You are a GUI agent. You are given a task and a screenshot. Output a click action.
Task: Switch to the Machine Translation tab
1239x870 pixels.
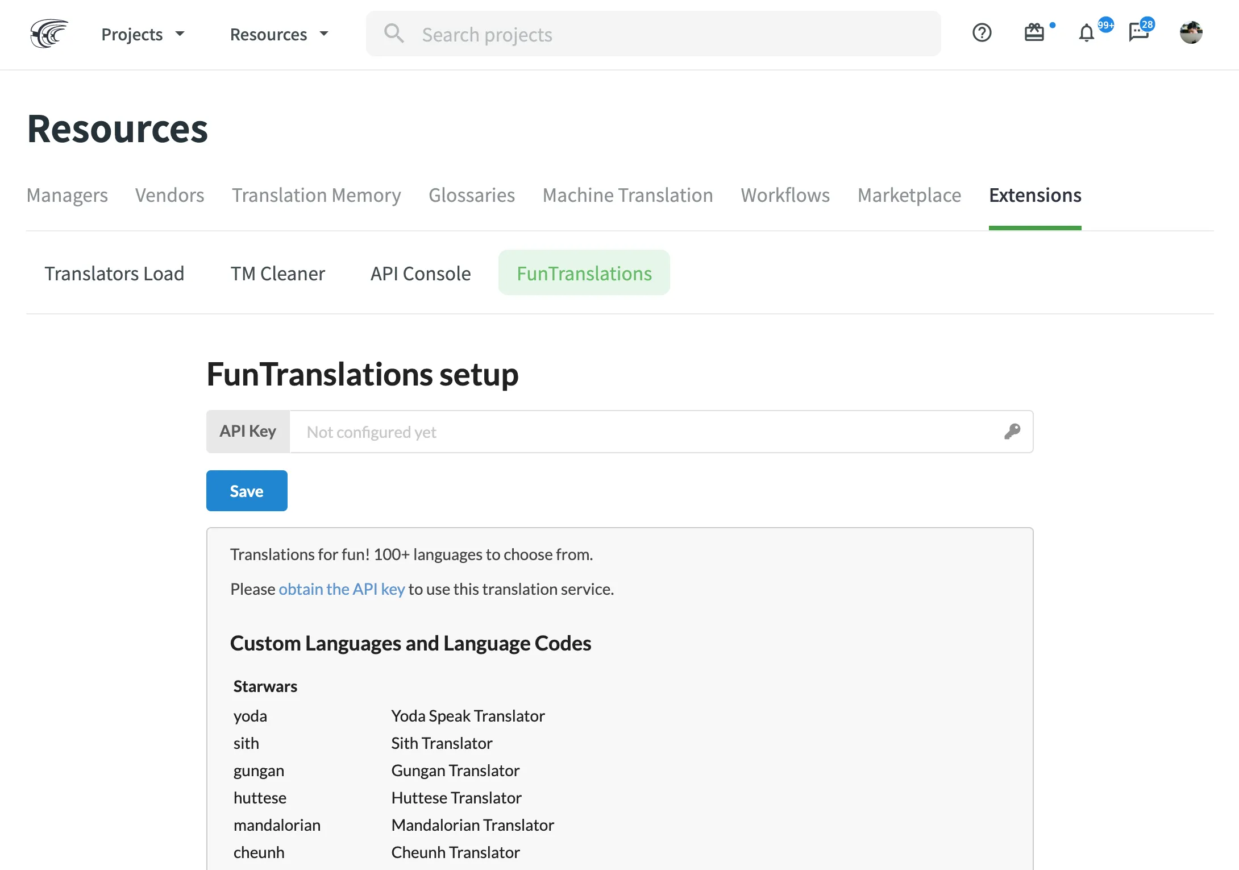tap(627, 195)
